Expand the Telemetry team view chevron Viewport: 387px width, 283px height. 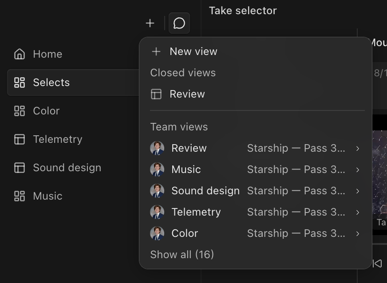tap(358, 212)
